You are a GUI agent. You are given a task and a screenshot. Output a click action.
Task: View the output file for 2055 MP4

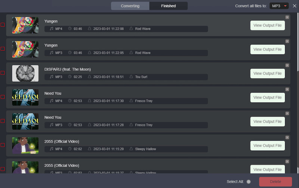(x=268, y=145)
